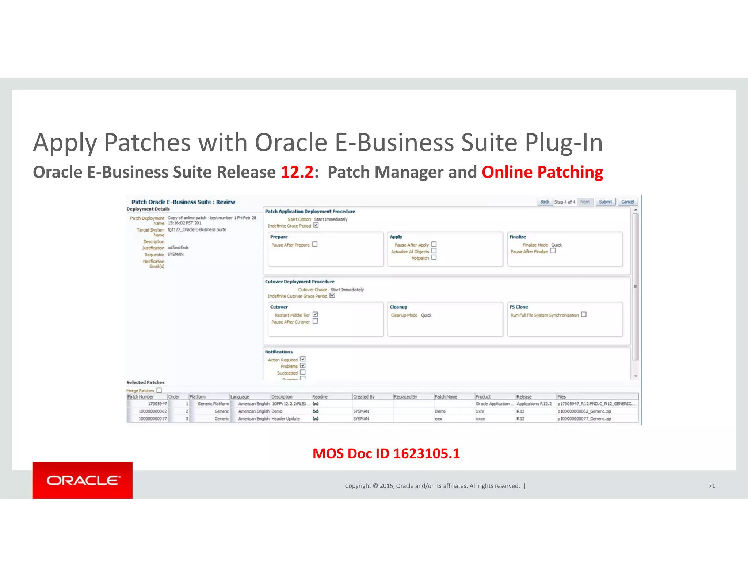Click requestor value SYSMAN
This screenshot has width=748, height=577.
[176, 254]
